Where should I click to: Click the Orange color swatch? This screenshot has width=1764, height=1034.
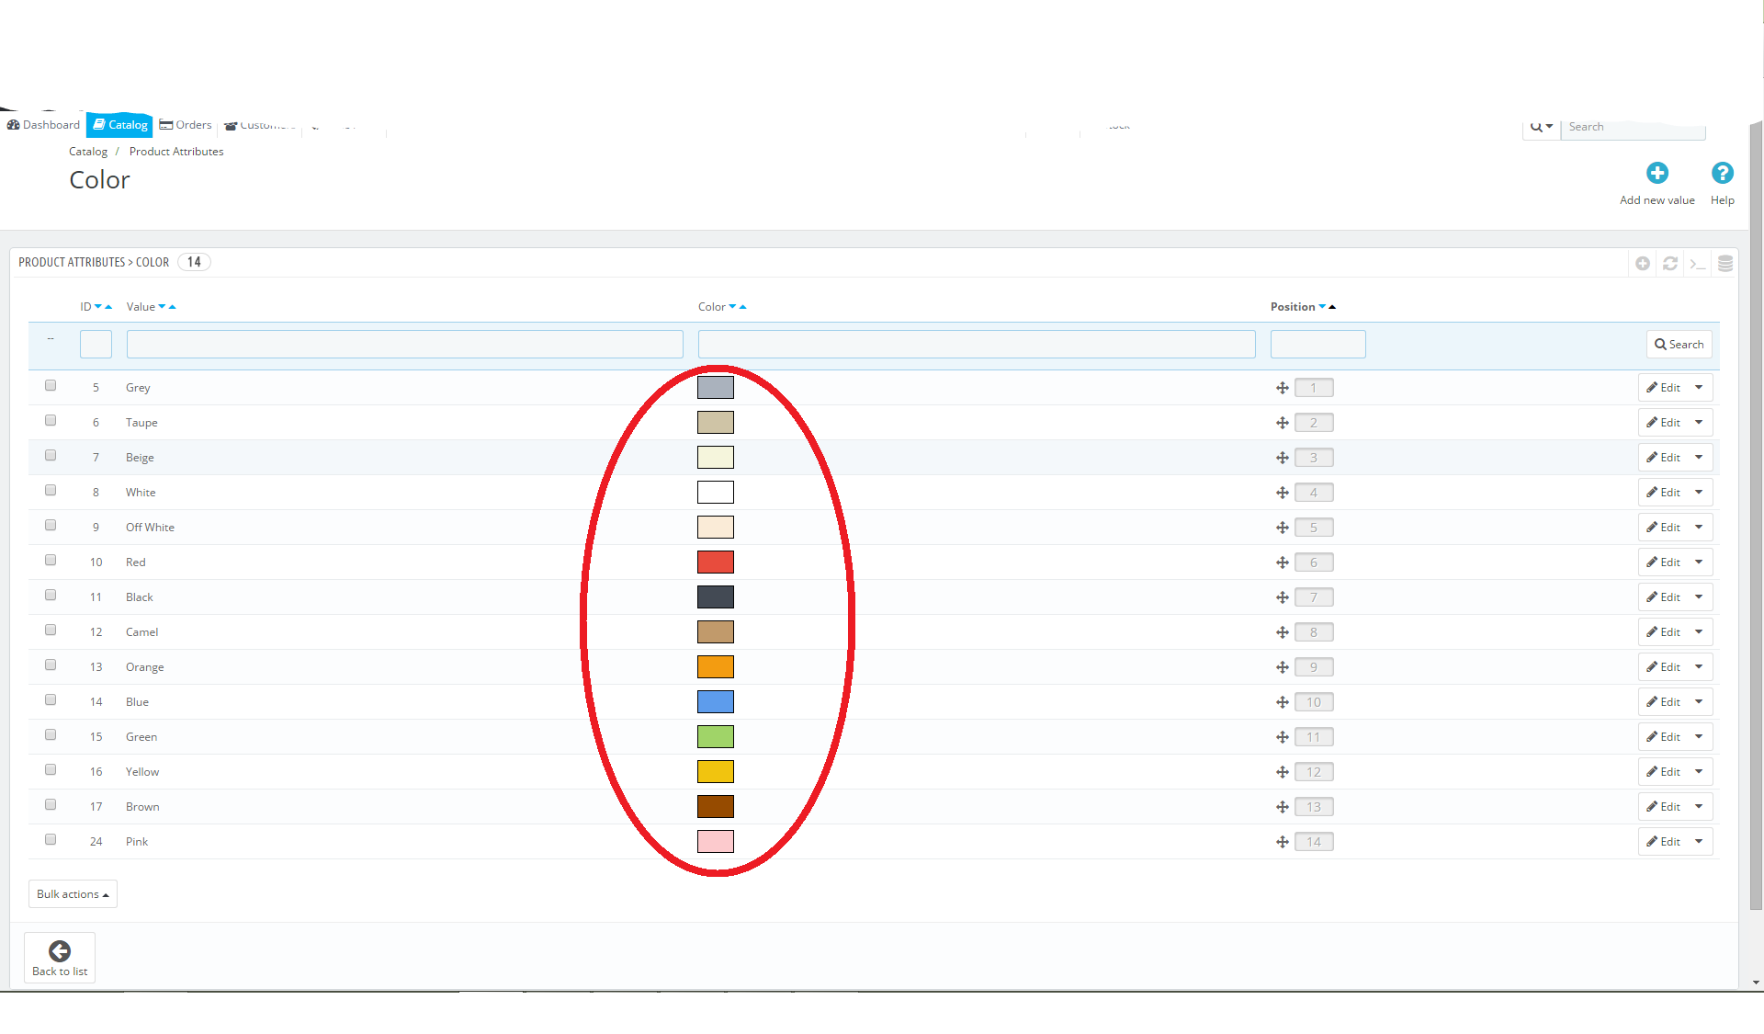click(715, 667)
